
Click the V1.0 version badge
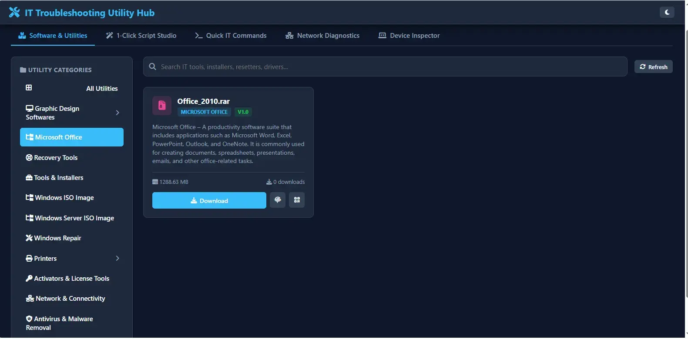click(243, 112)
